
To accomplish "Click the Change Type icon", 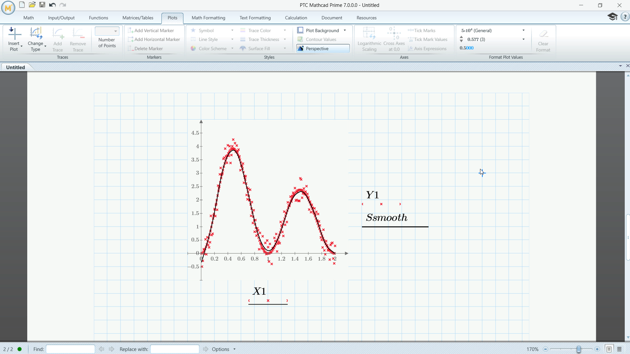I will click(36, 34).
